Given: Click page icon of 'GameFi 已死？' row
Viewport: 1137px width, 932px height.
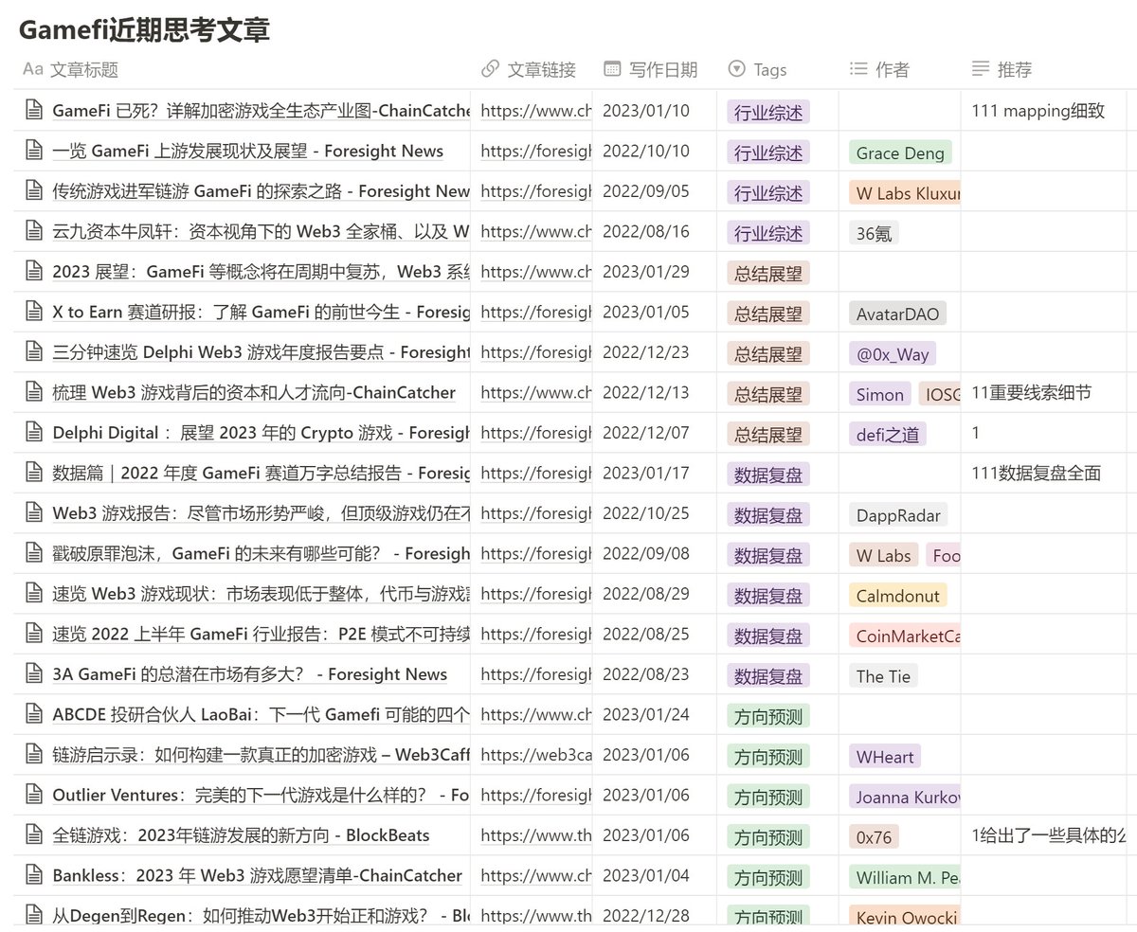Looking at the screenshot, I should (34, 110).
